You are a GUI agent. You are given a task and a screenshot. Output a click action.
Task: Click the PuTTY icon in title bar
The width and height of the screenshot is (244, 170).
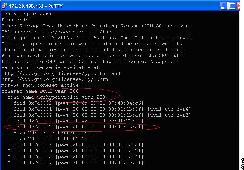coord(4,6)
